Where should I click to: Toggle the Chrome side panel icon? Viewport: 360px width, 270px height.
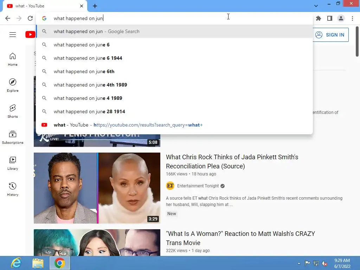coord(330,18)
